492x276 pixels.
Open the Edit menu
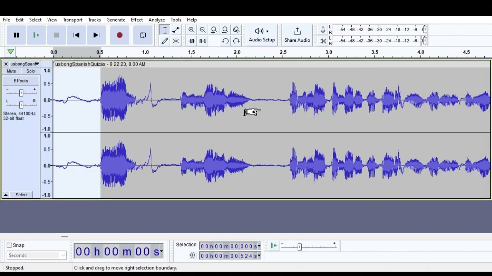pos(20,20)
